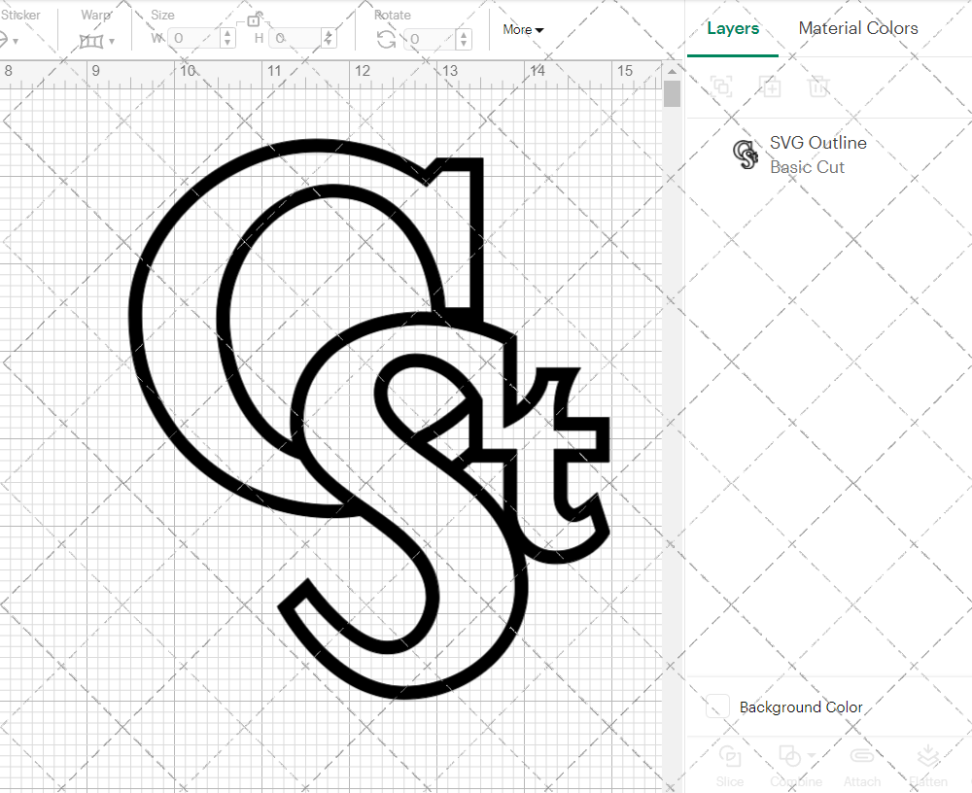Viewport: 972px width, 793px height.
Task: Click the Duplicate layer icon
Action: pyautogui.click(x=771, y=86)
